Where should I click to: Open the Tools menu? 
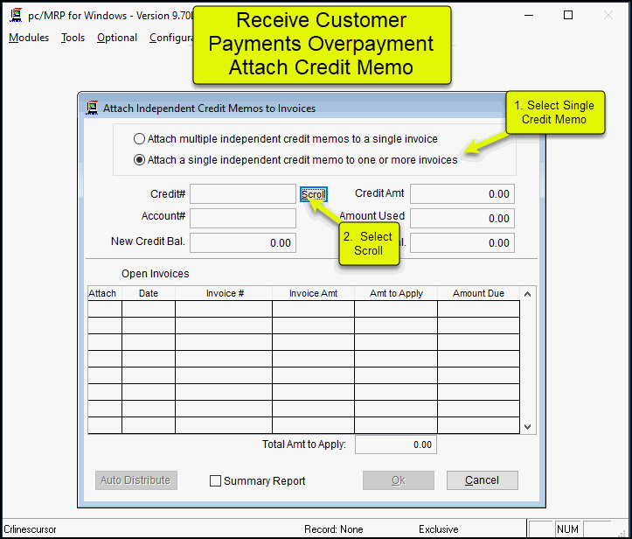[x=73, y=38]
